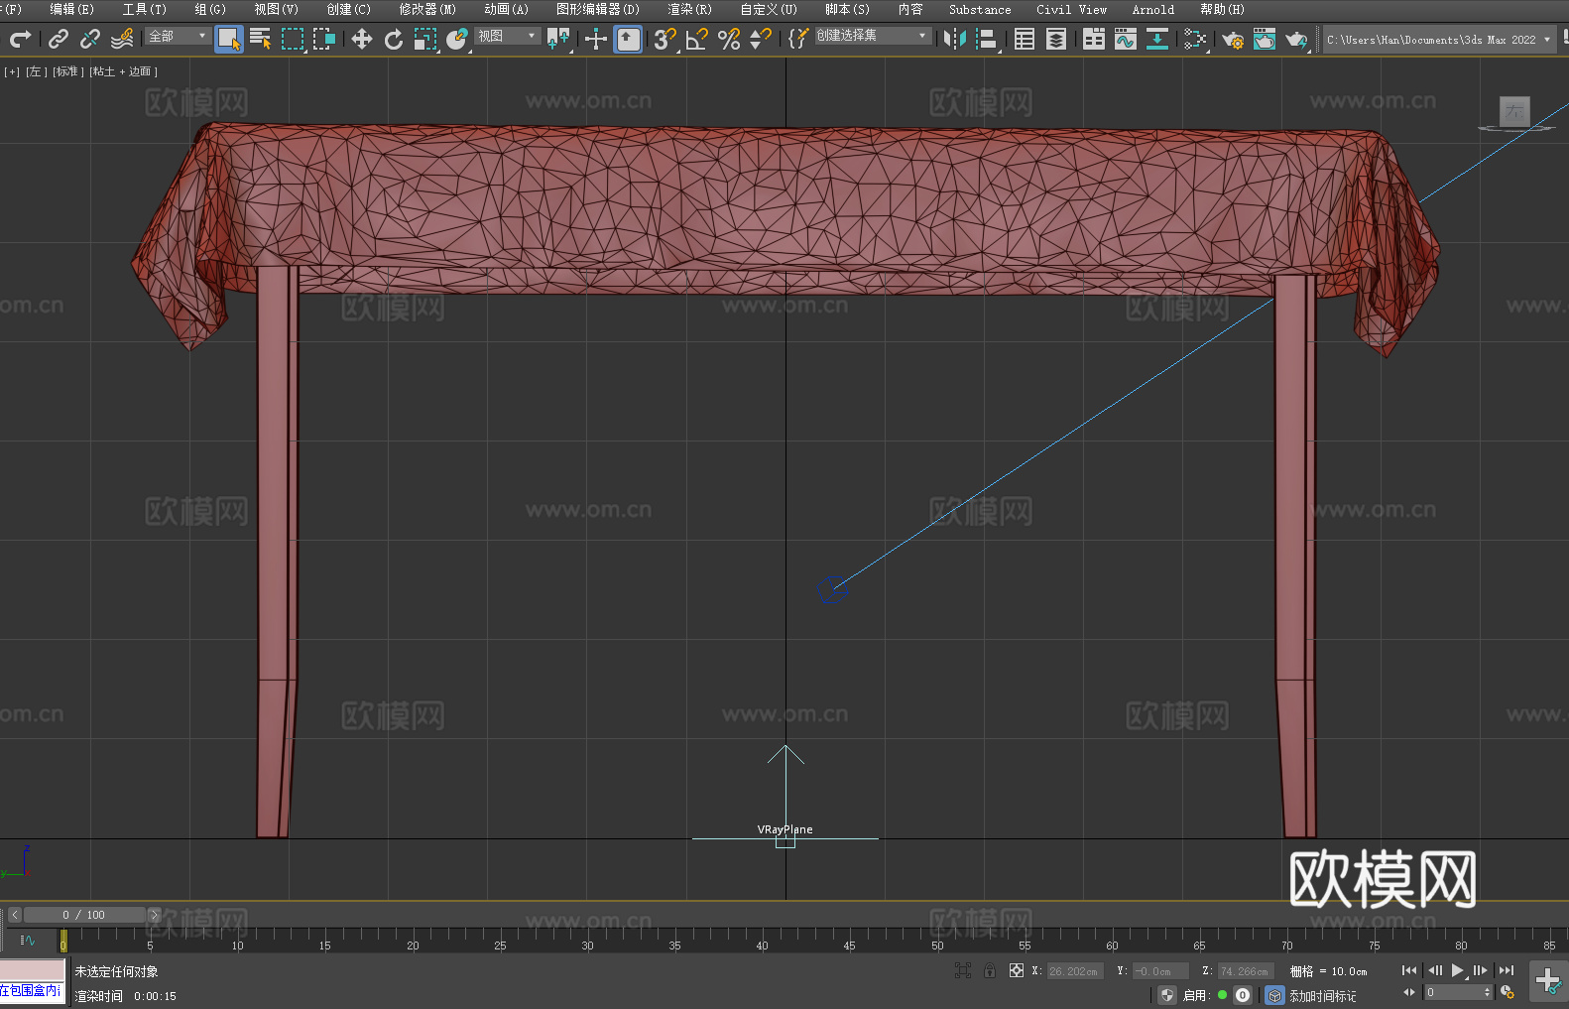
Task: Toggle Absolute/Offset transform mode icon
Action: [x=1017, y=970]
